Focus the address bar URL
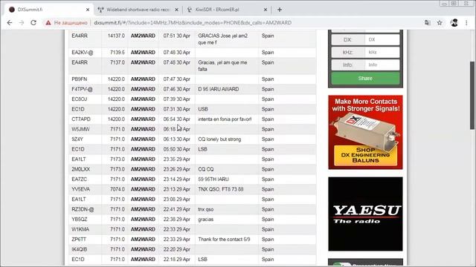This screenshot has width=476, height=267. click(193, 23)
